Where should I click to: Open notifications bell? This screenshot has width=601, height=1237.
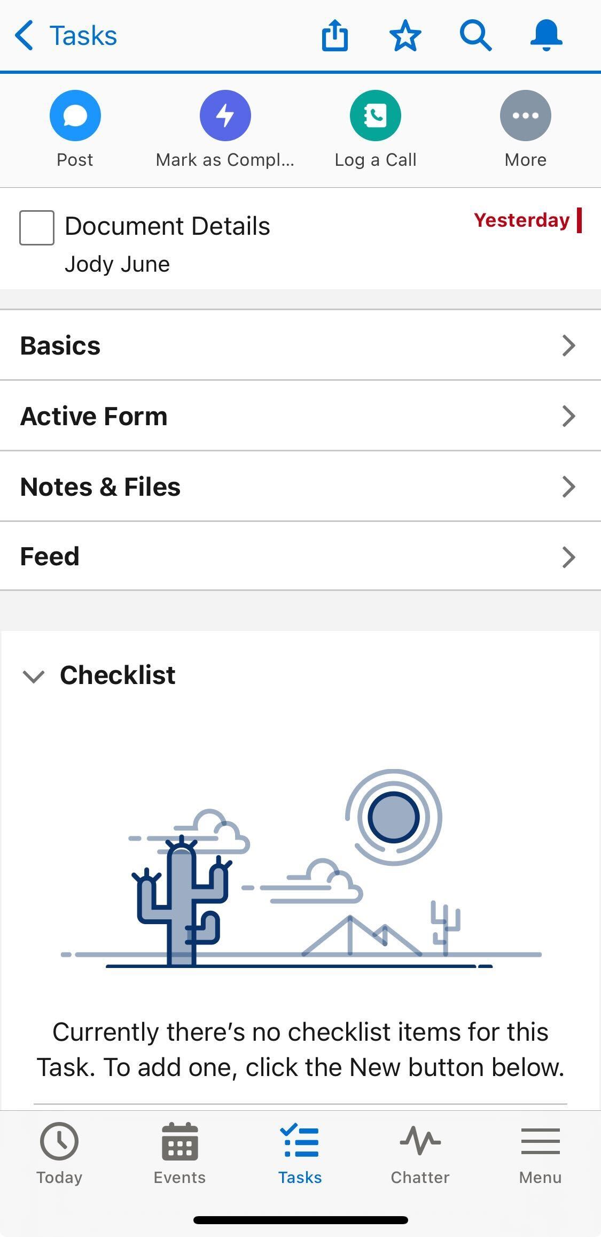546,36
